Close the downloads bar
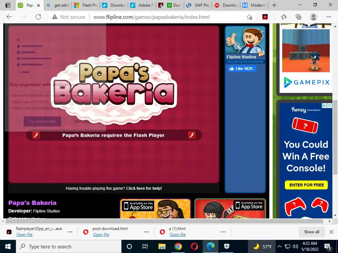The width and height of the screenshot is (338, 253). click(331, 232)
